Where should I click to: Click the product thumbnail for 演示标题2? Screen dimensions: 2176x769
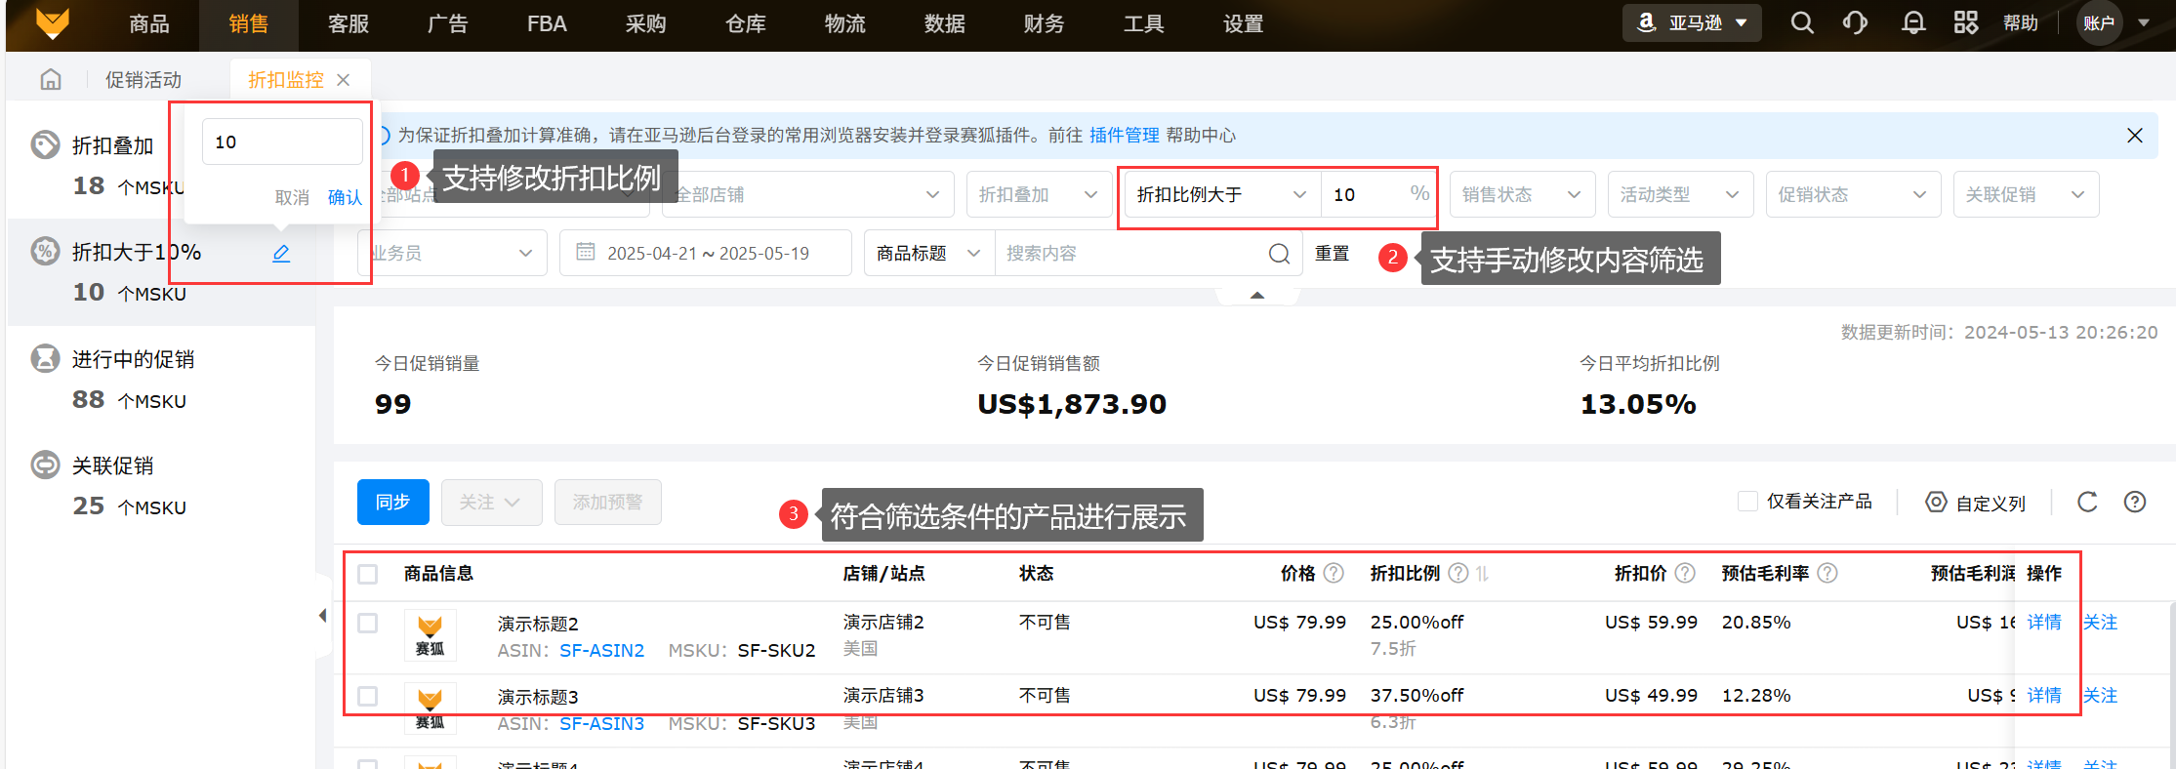pyautogui.click(x=431, y=635)
